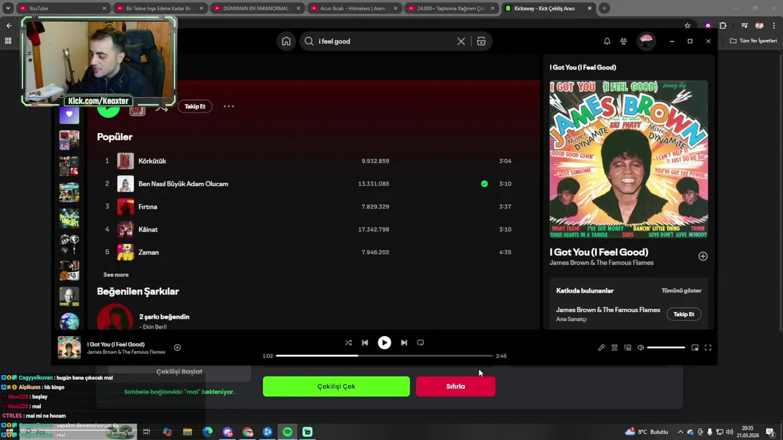Viewport: 783px width, 440px height.
Task: Open the Friend Activity icon
Action: pyautogui.click(x=623, y=41)
